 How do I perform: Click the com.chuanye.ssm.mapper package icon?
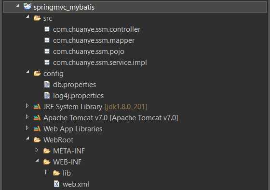[47, 40]
